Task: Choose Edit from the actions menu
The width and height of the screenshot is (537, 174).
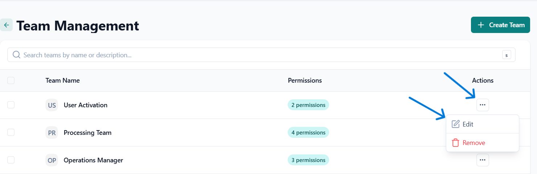Action: click(x=468, y=124)
